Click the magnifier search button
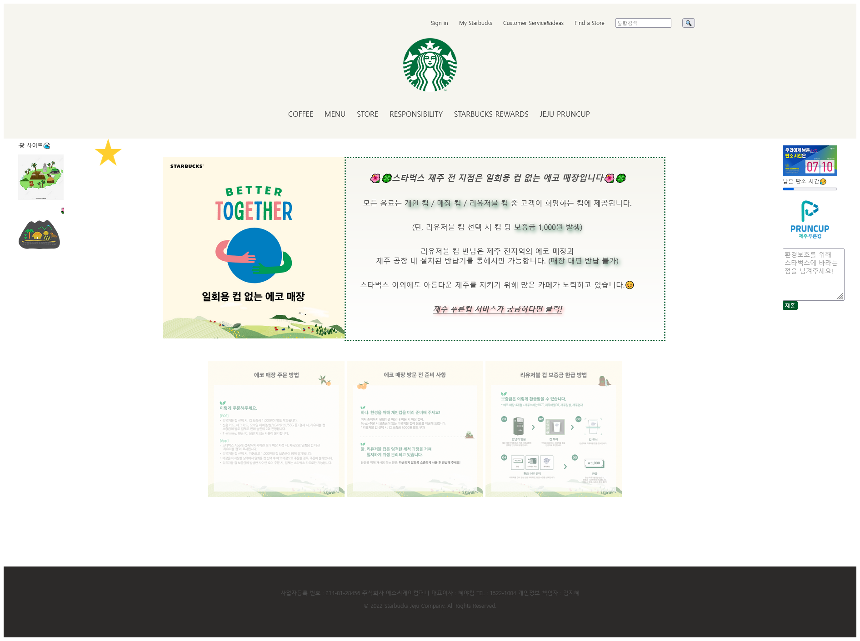 688,23
